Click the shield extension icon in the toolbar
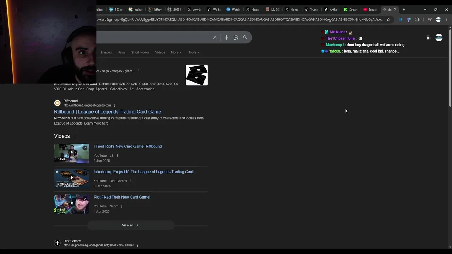The height and width of the screenshot is (254, 452). 409,19
